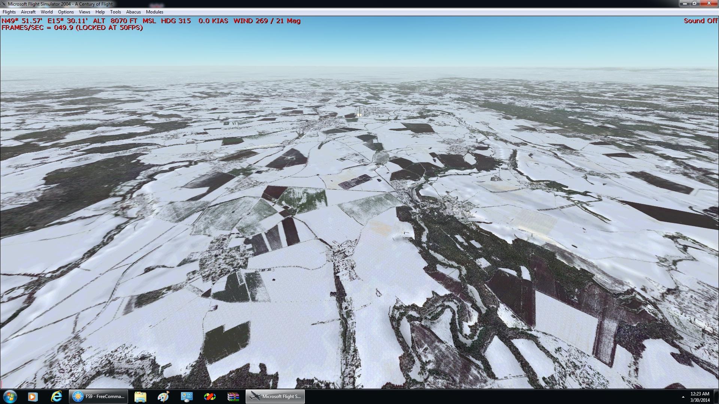Open the control panel monitor icon in taskbar

coord(186,397)
